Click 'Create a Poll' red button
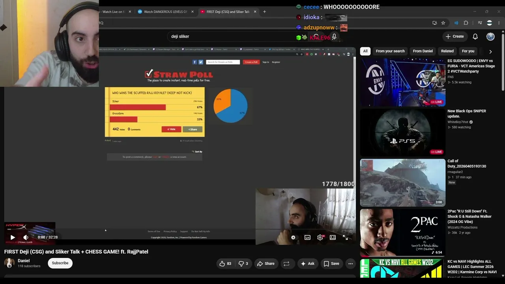 (x=251, y=62)
